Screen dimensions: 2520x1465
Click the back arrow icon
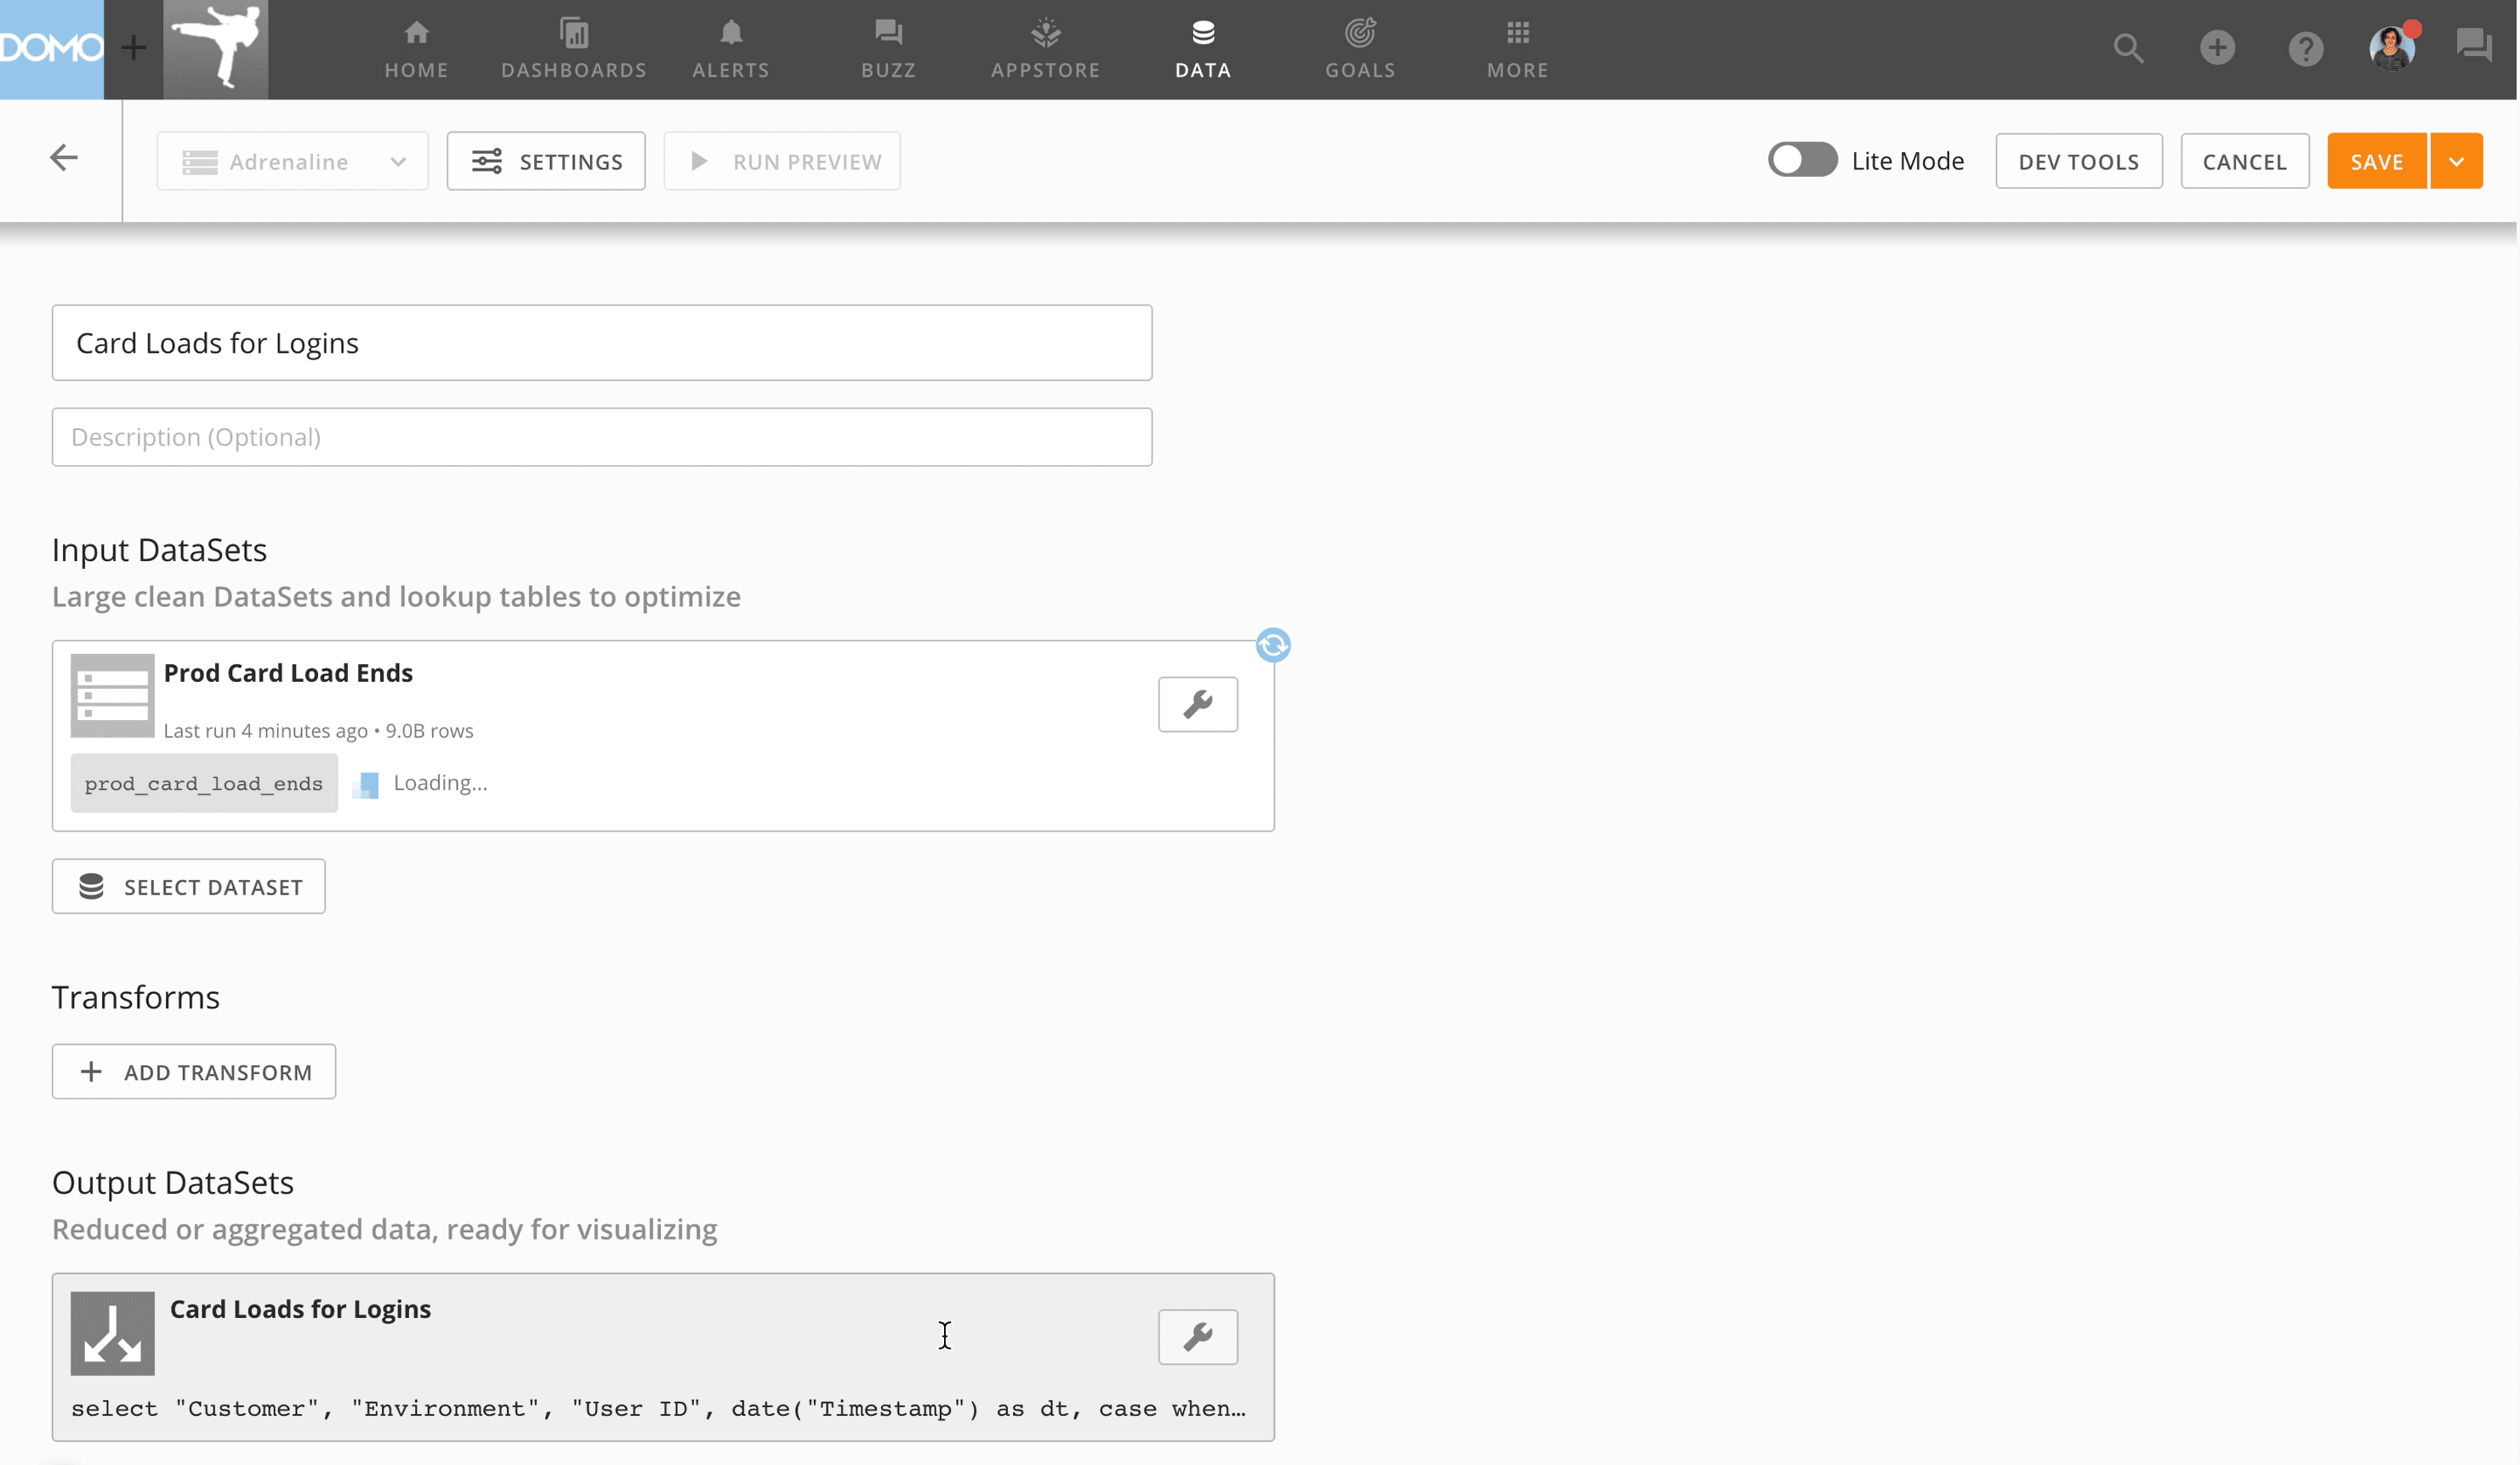(63, 158)
